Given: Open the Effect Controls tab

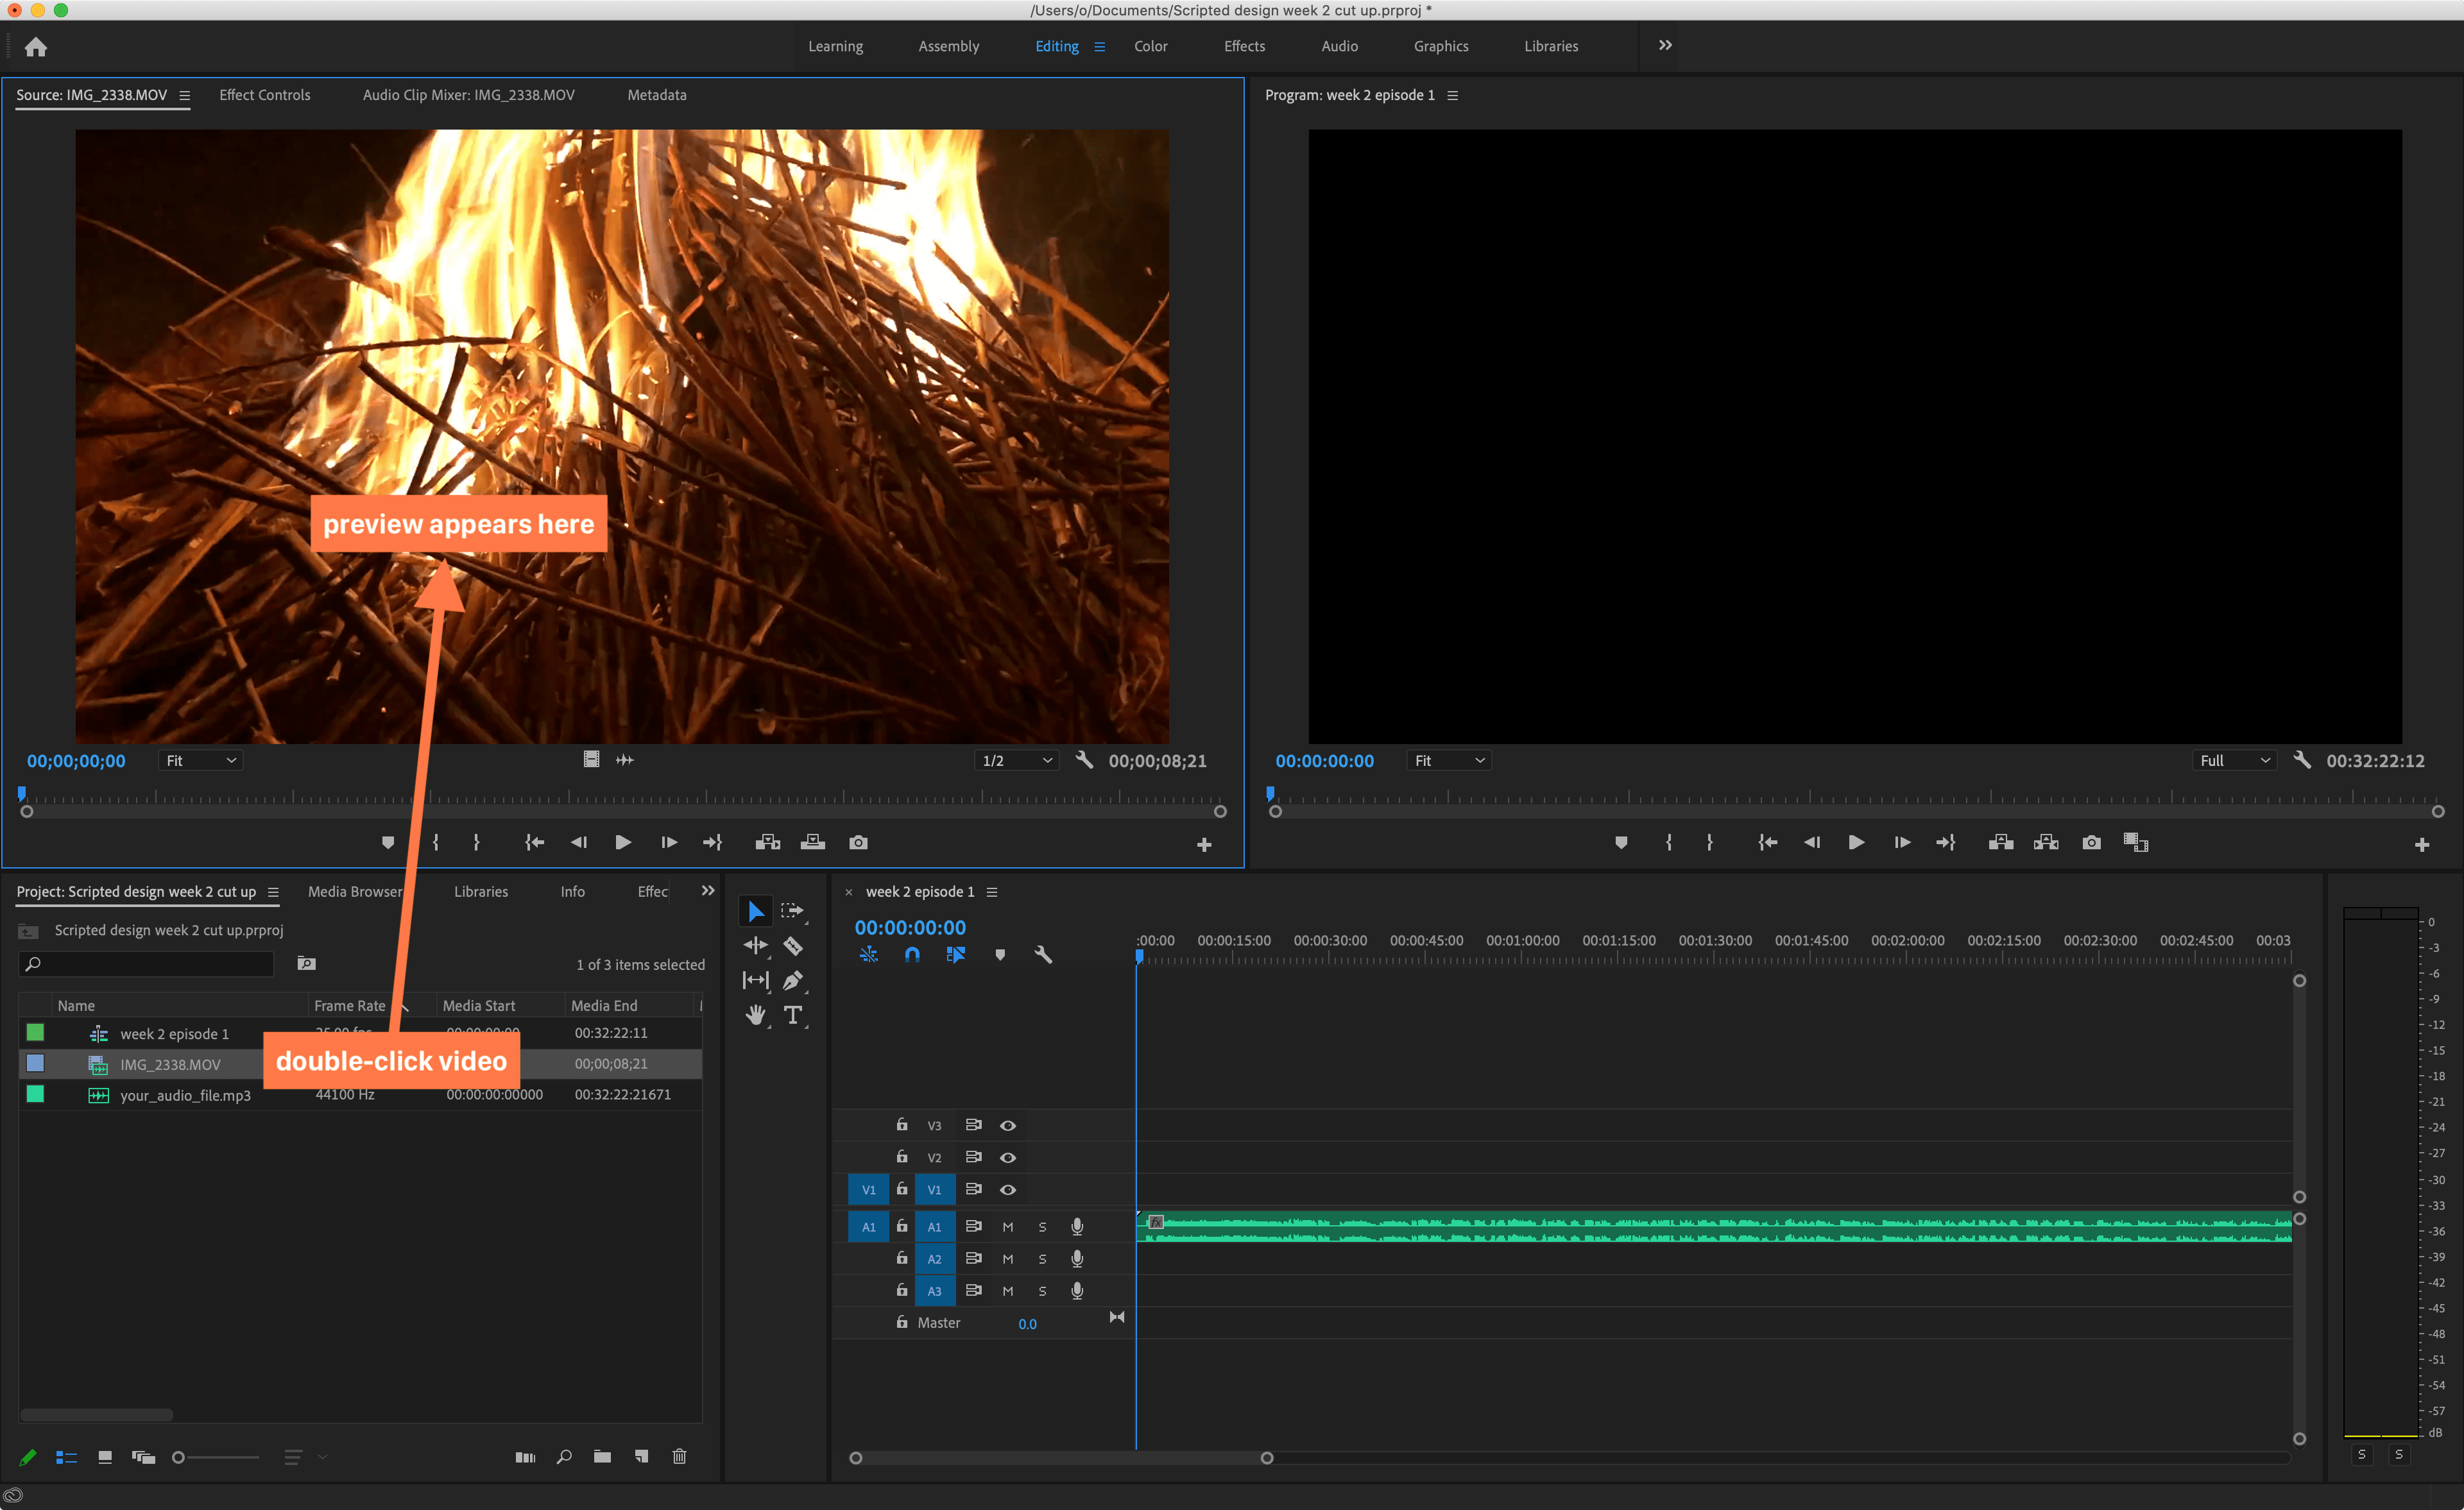Looking at the screenshot, I should click(x=265, y=95).
